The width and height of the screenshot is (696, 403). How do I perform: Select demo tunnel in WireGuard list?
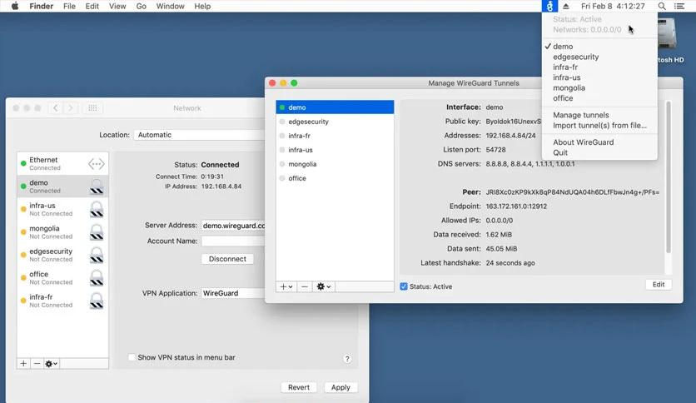tap(335, 107)
